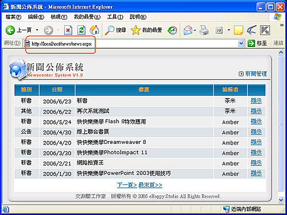
Task: Open the 檔案(F) menu
Action: [13, 17]
